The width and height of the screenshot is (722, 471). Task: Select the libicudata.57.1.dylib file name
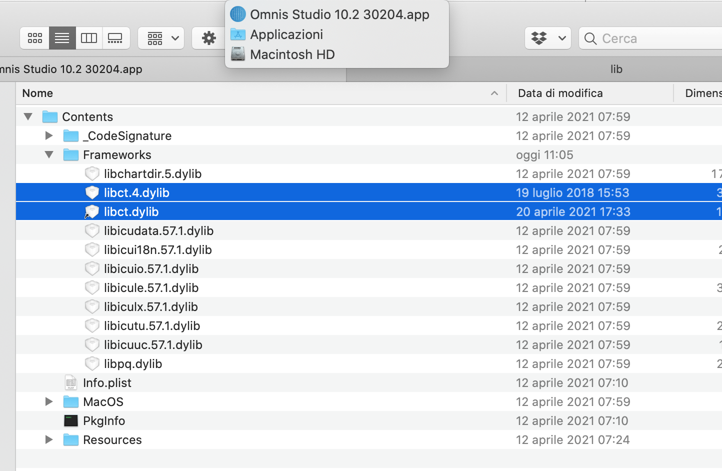(x=159, y=230)
